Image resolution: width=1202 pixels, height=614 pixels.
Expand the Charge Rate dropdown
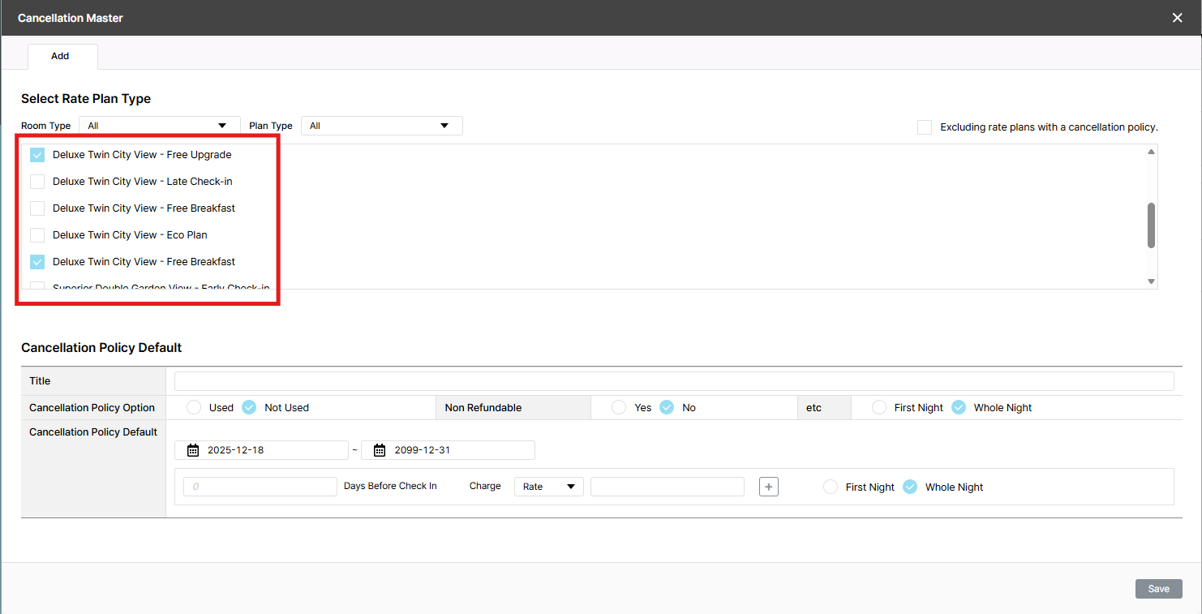(x=548, y=487)
